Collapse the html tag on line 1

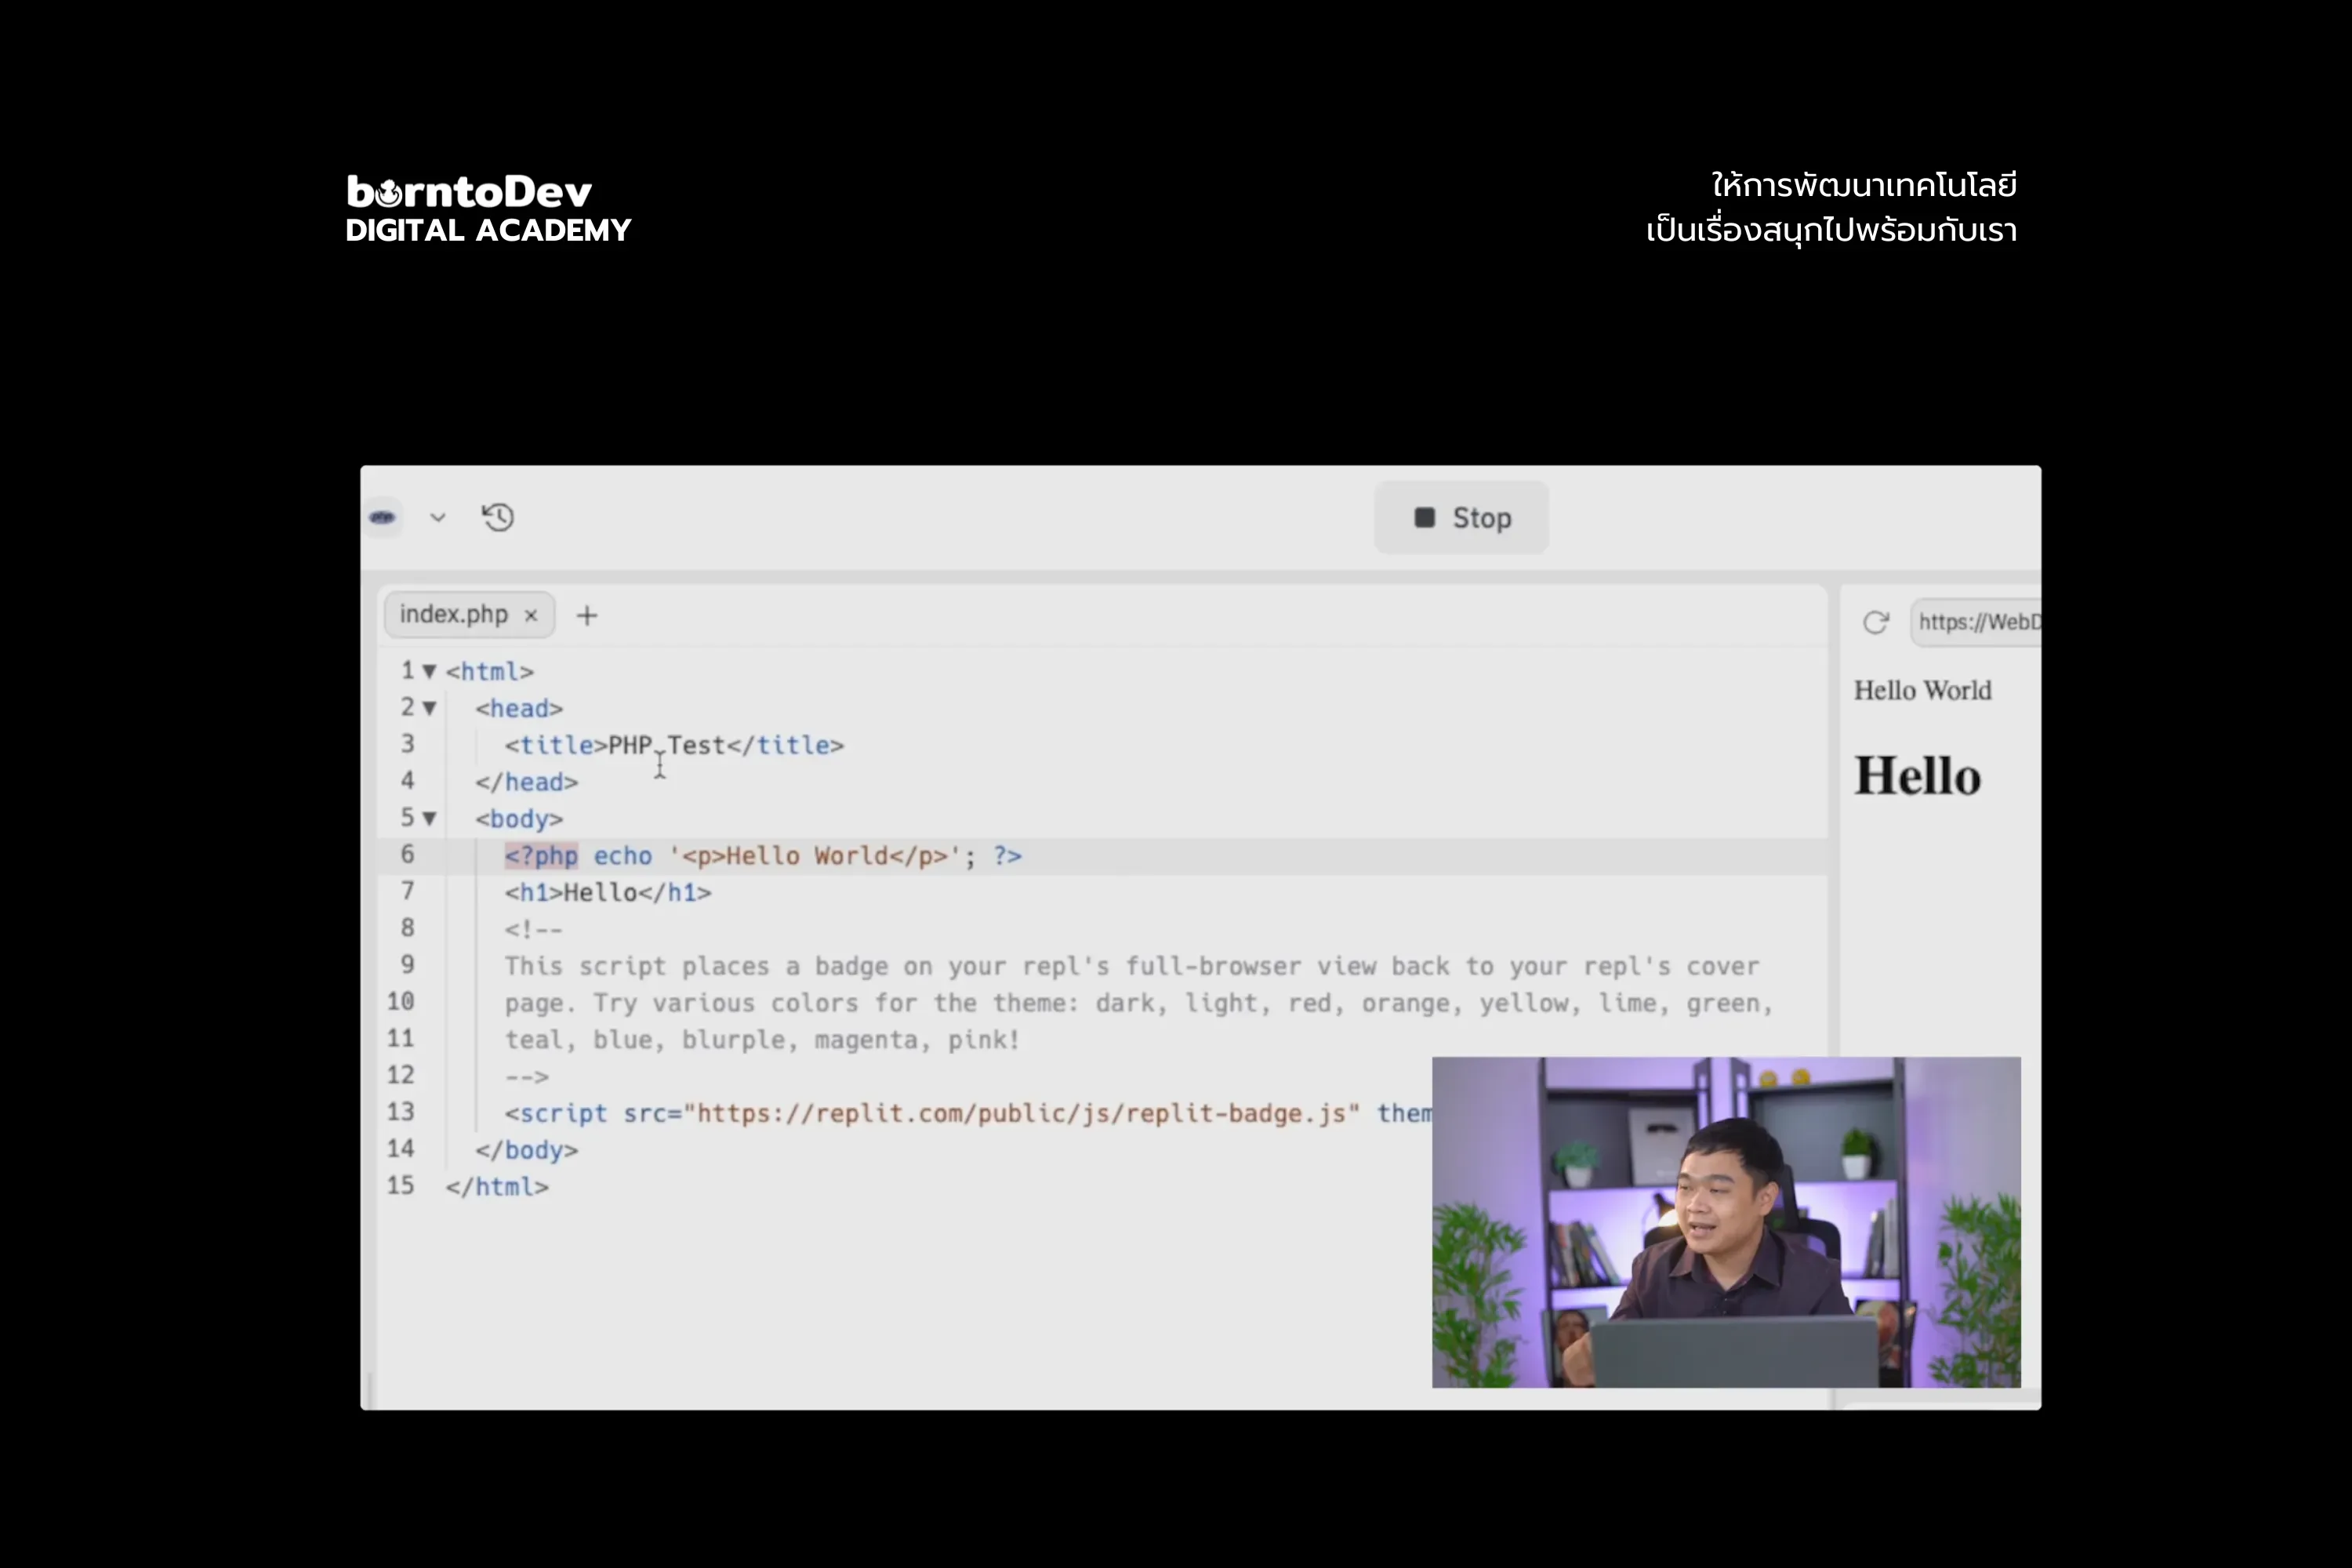point(430,671)
